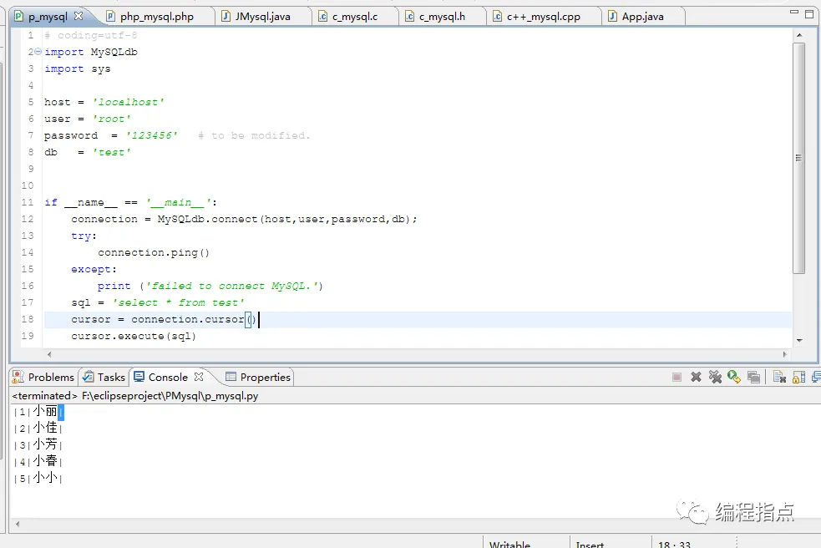Click the Terminate console stop icon

pyautogui.click(x=677, y=378)
